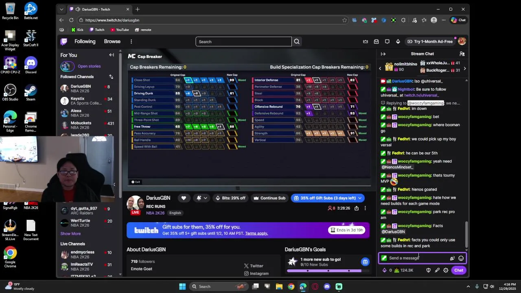Image resolution: width=521 pixels, height=293 pixels.
Task: Open Discord from the taskbar
Action: (x=327, y=286)
